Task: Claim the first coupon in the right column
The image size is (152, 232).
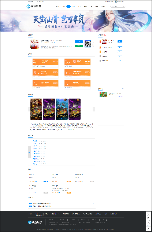Action: pos(87,62)
